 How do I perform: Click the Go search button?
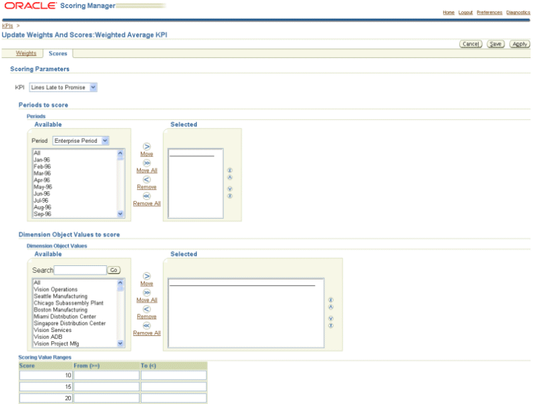(114, 270)
